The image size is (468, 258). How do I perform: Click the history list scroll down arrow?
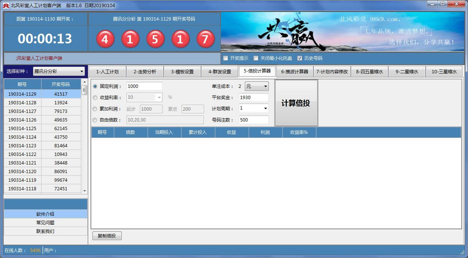coord(84,190)
